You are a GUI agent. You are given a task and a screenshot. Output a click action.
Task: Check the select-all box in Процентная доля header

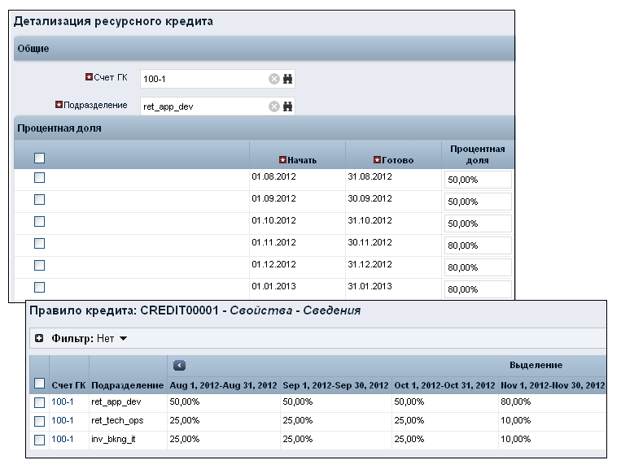(39, 158)
